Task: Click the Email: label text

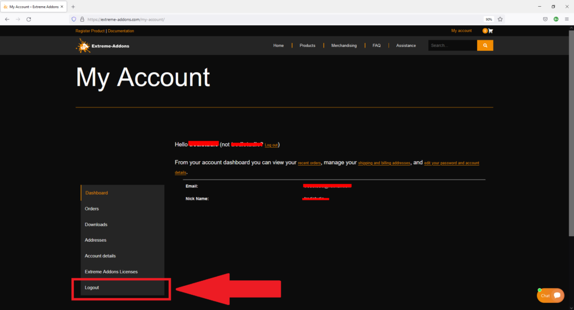Action: pyautogui.click(x=192, y=186)
